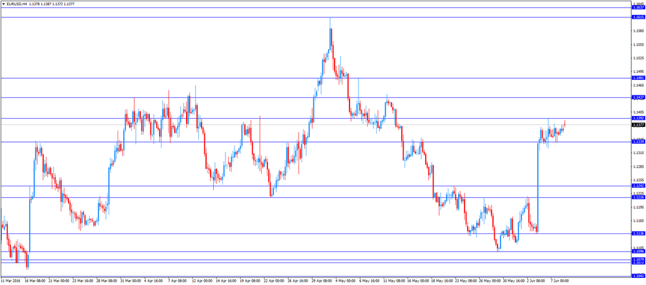The image size is (646, 285).
Task: Click the 21 Mar 00:00 time label
Action: (x=59, y=282)
